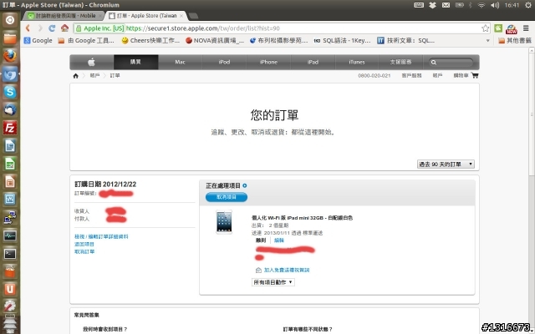Click 客戶服務 in the top right
The width and height of the screenshot is (535, 334).
pos(411,76)
